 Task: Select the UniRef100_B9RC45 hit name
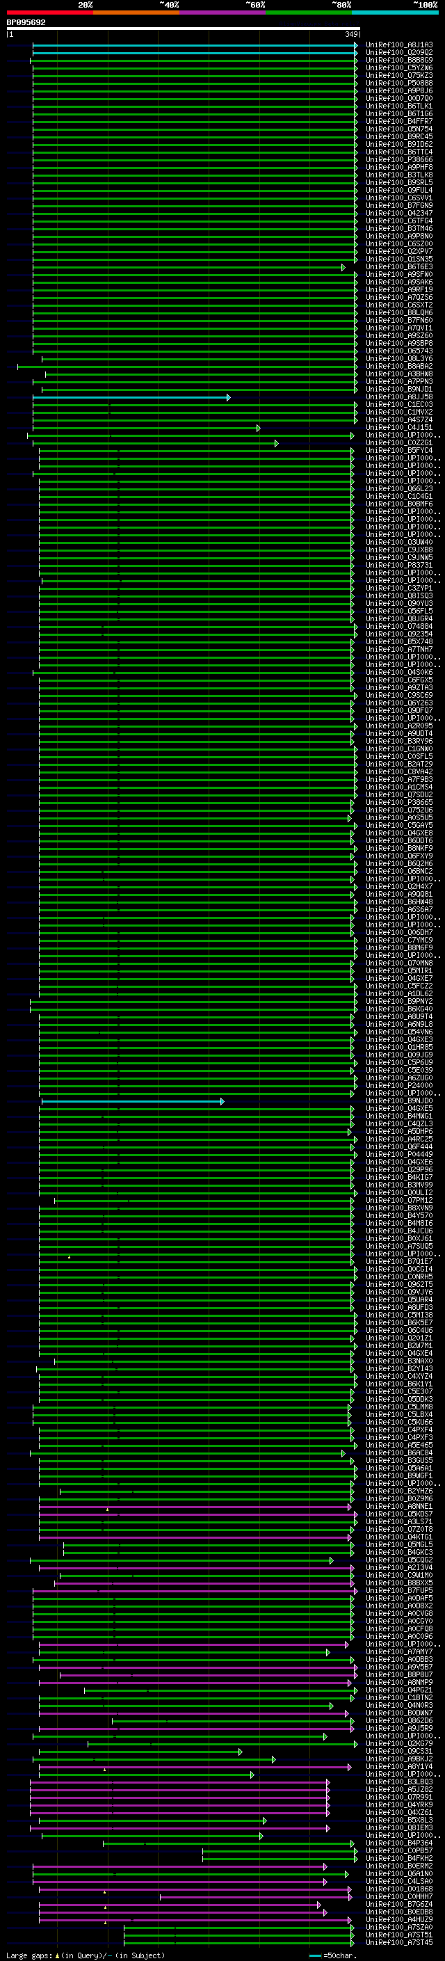click(399, 136)
